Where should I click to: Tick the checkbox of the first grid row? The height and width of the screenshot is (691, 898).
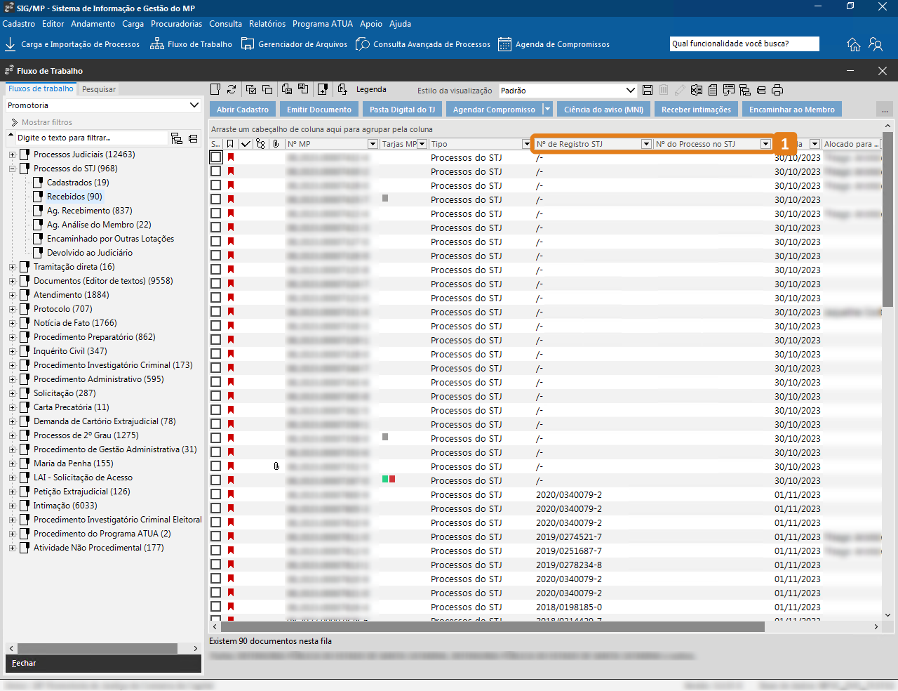(x=216, y=157)
